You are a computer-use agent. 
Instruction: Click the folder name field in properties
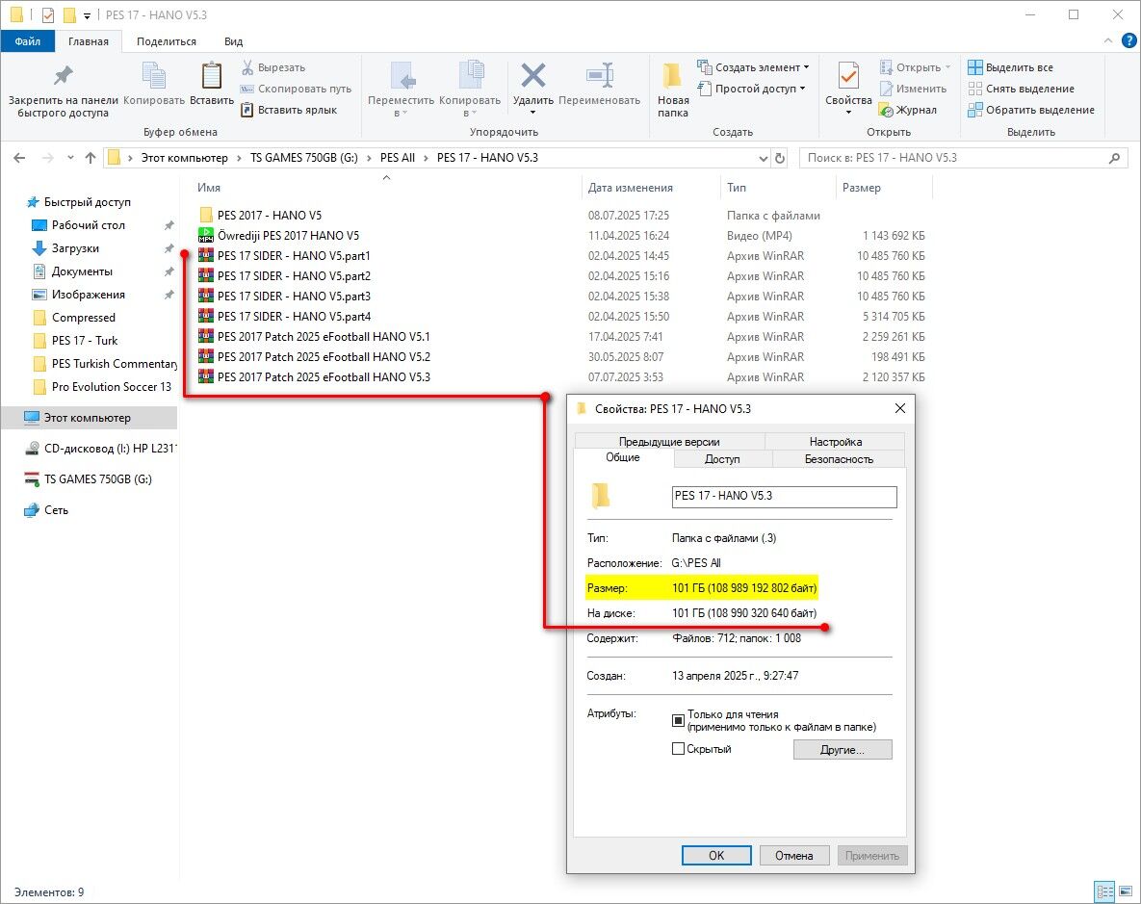point(784,497)
